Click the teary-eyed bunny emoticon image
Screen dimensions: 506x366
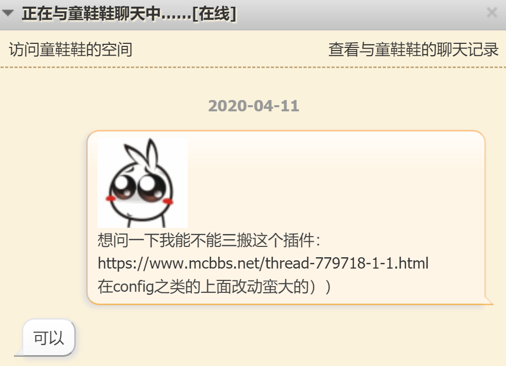tap(143, 182)
